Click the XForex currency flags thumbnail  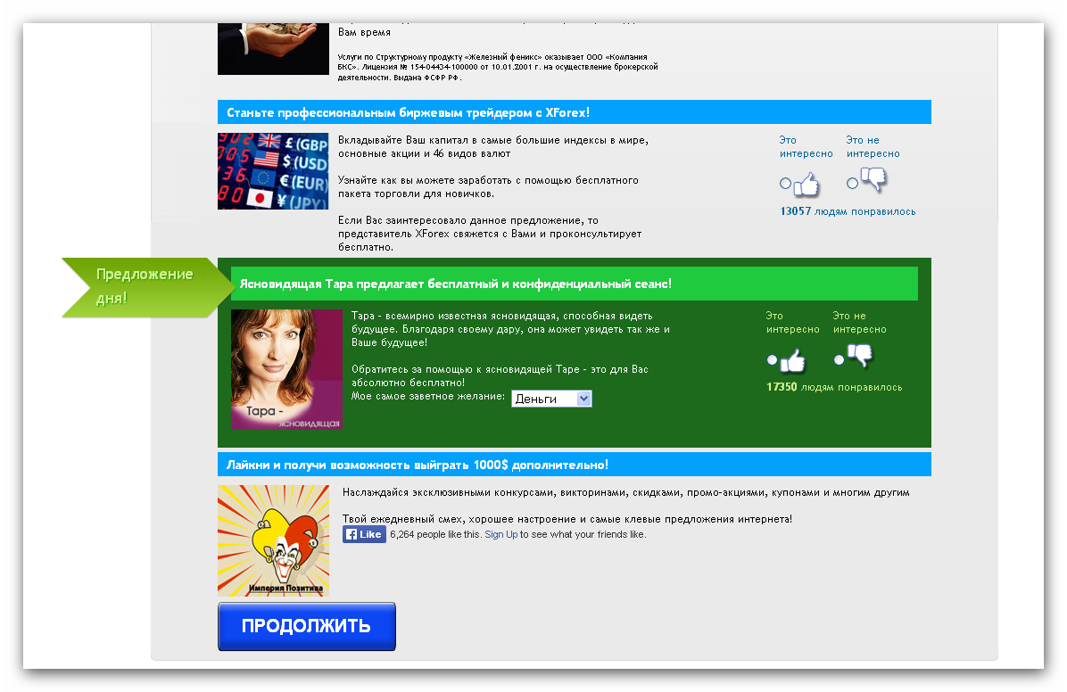(x=273, y=171)
